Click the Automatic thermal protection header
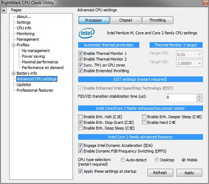Screen dimensions: 209x184 click(109, 45)
